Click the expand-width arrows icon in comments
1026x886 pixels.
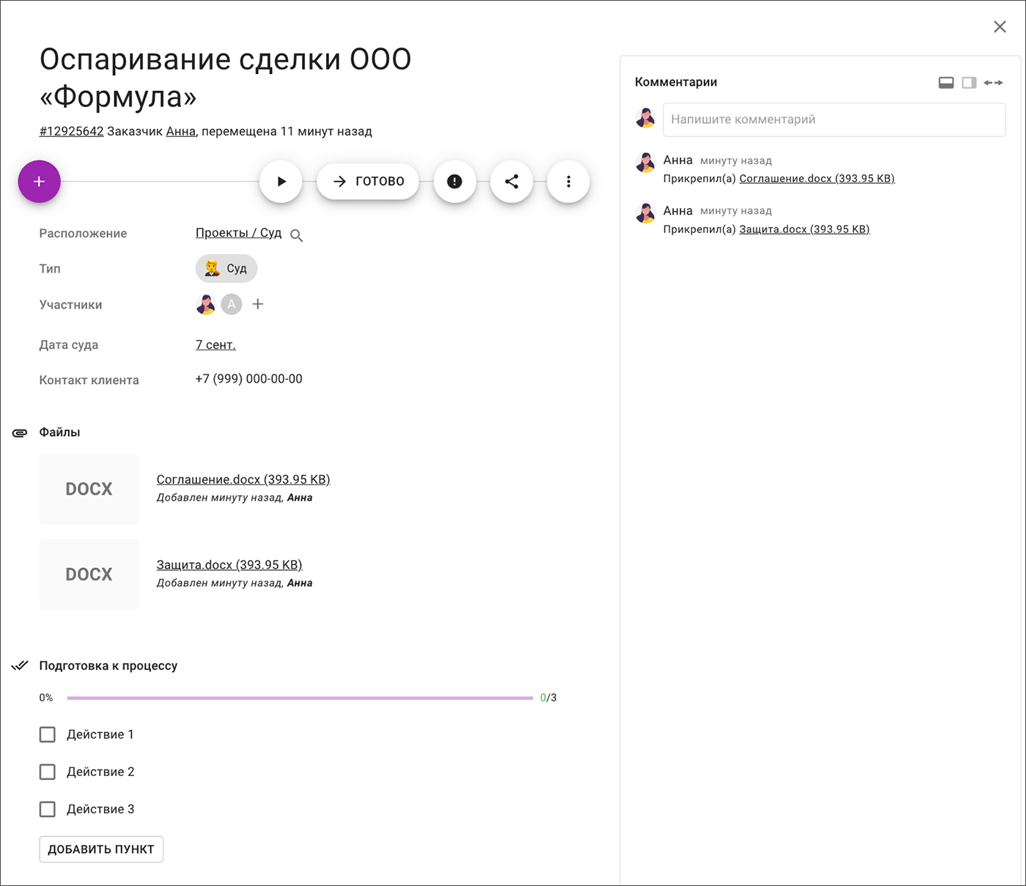click(x=993, y=83)
